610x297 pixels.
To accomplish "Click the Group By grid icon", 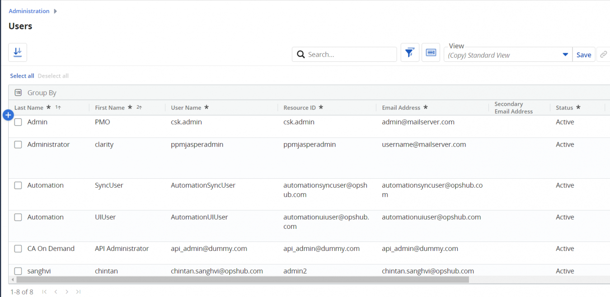I will tap(18, 93).
